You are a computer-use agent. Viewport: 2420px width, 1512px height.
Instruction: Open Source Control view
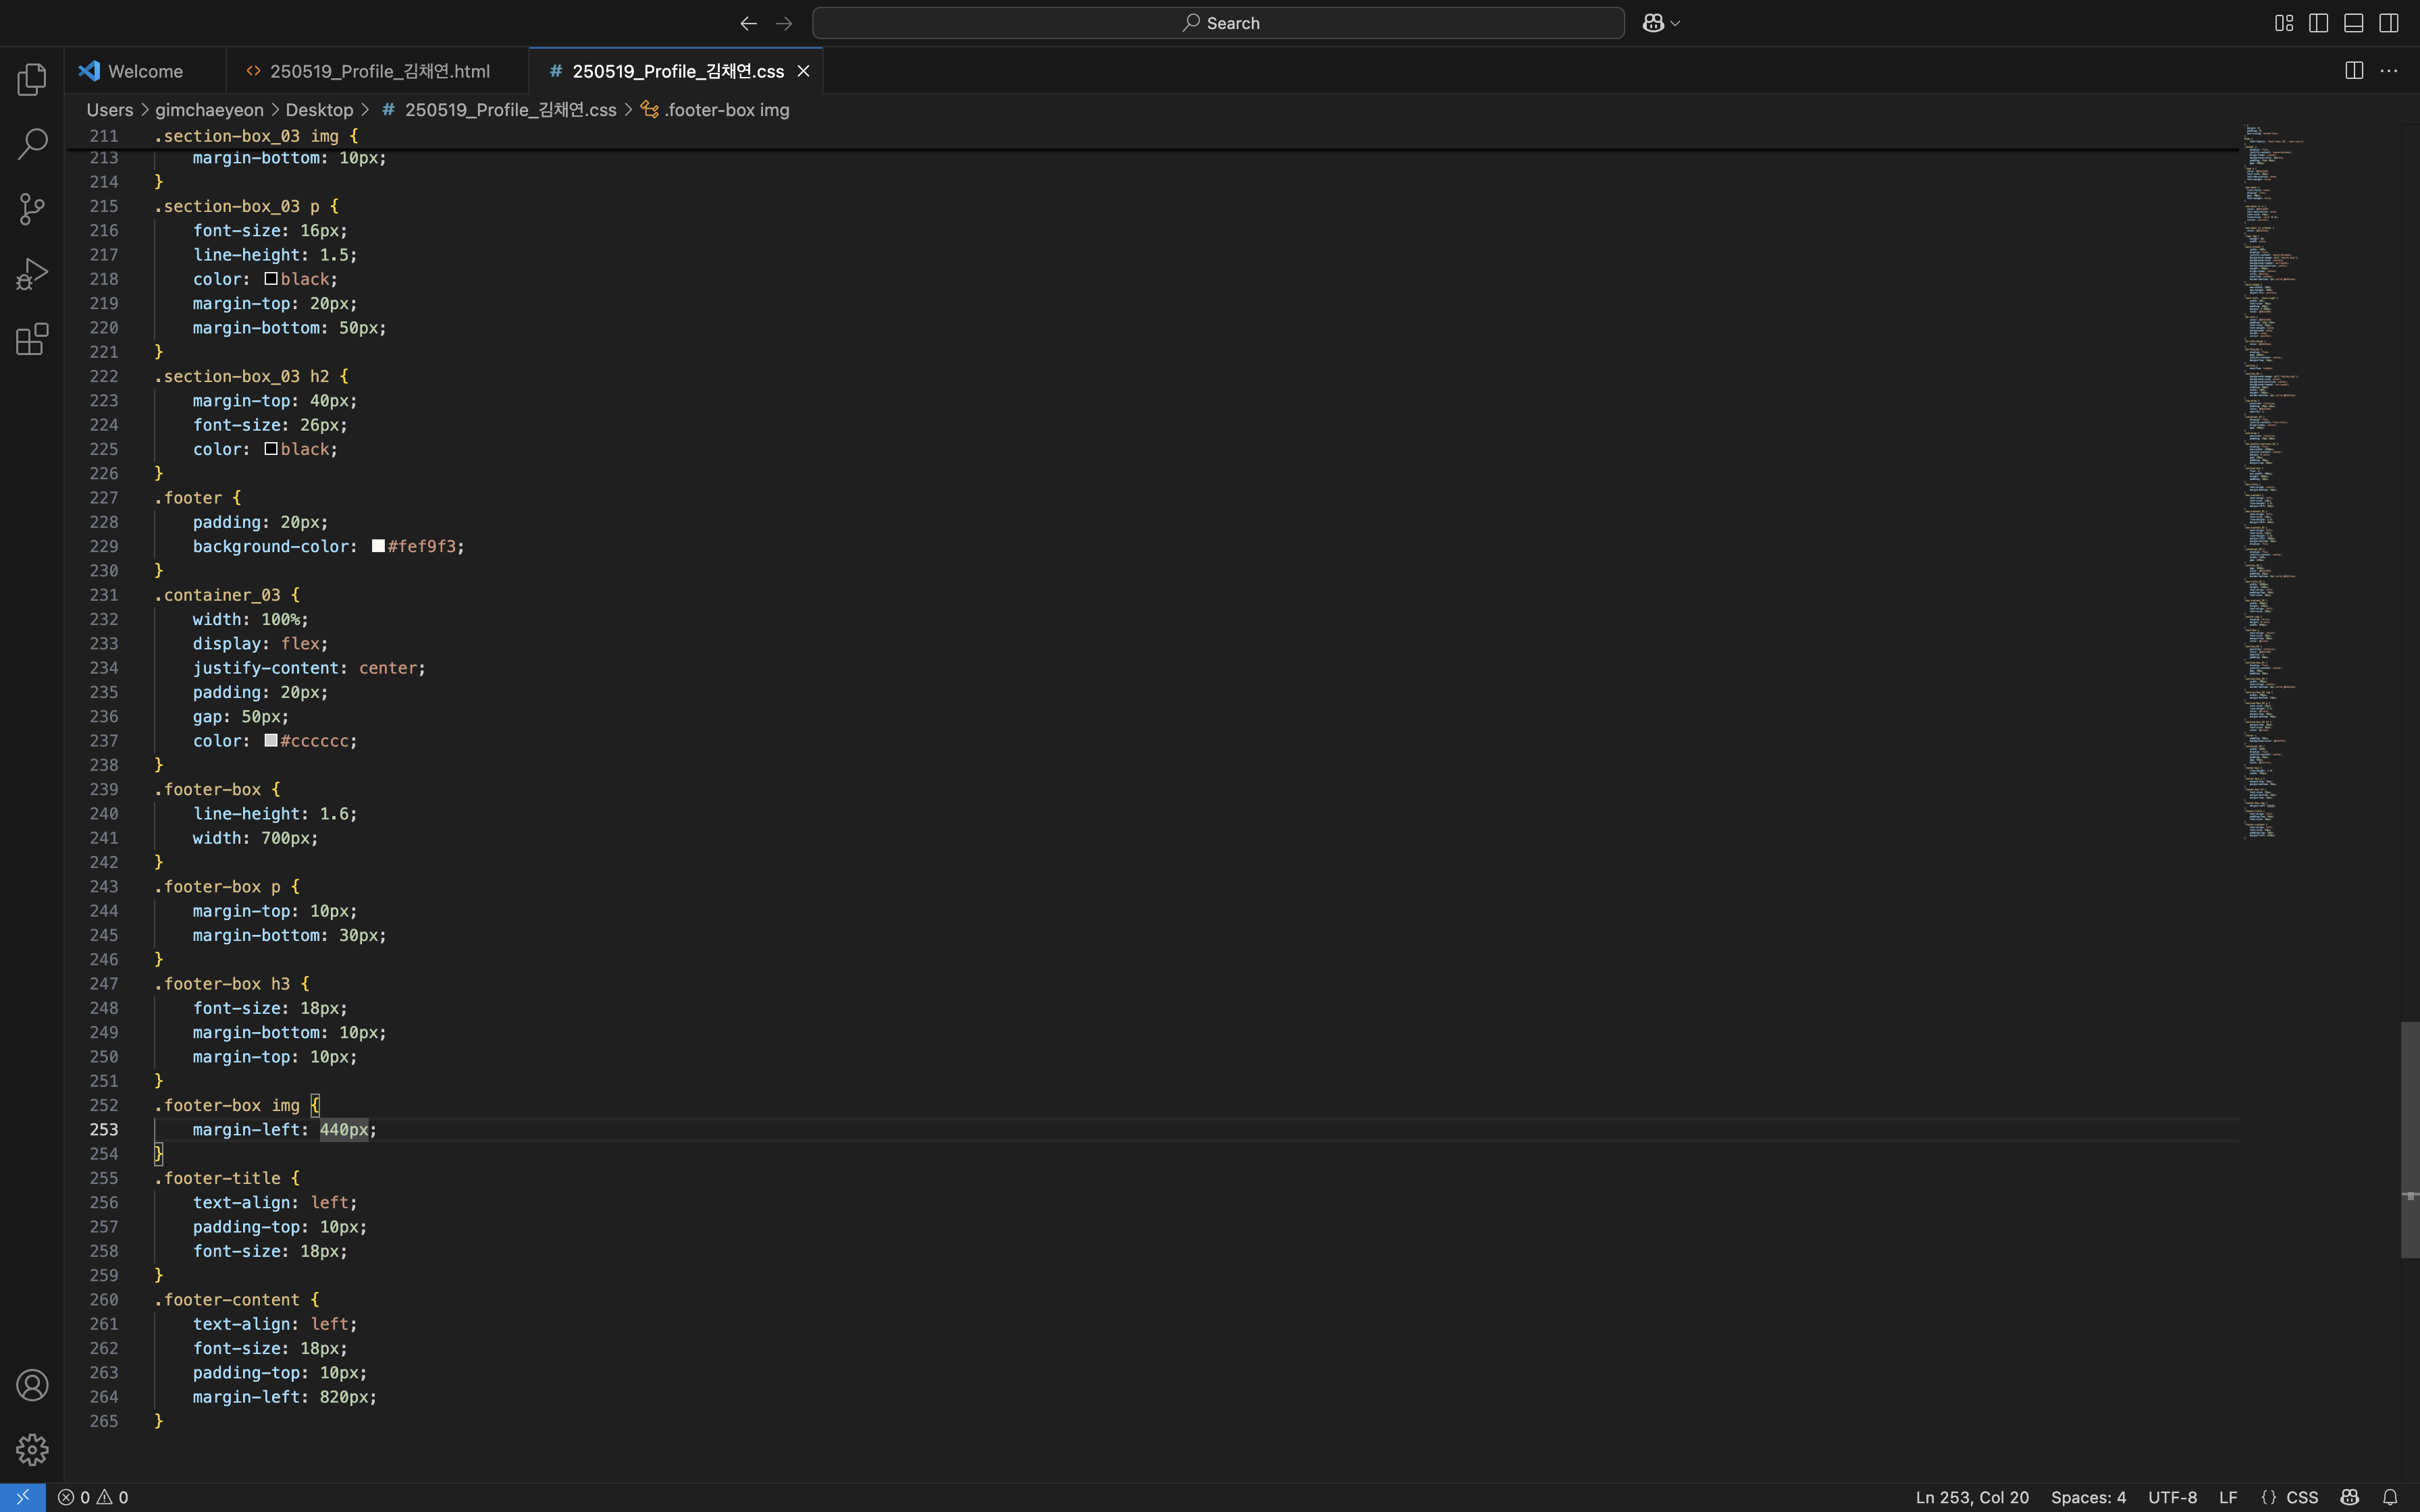[32, 209]
